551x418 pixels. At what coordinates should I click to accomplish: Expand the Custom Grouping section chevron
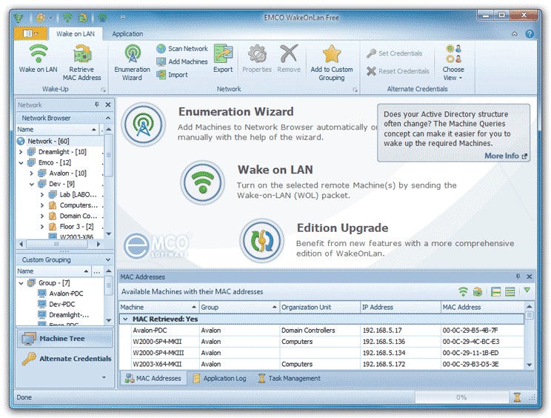click(108, 259)
